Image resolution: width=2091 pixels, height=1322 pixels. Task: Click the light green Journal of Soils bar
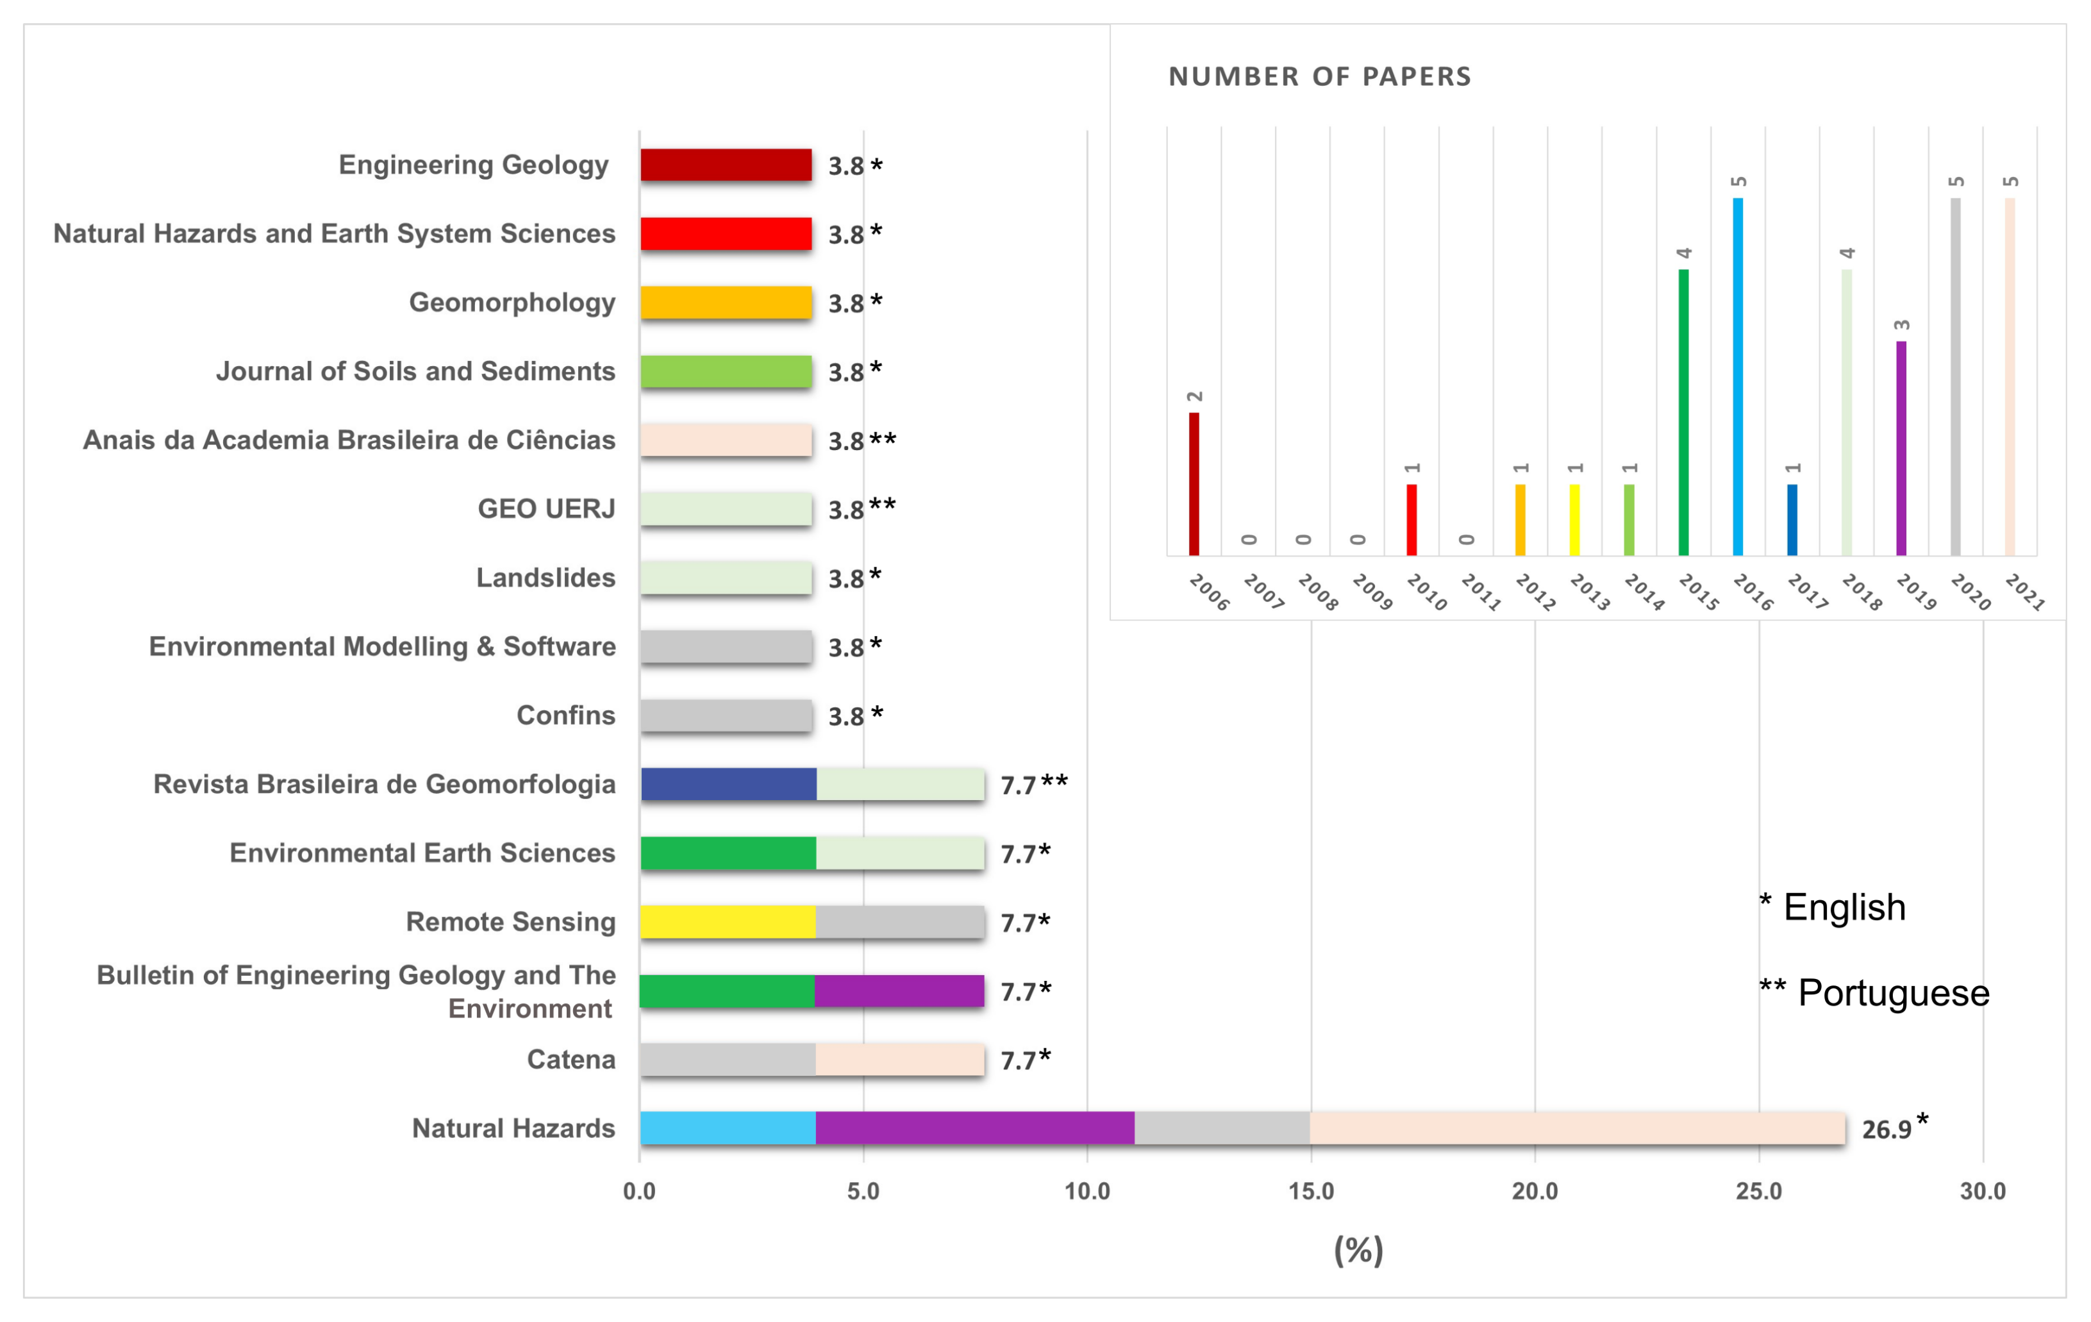coord(726,371)
